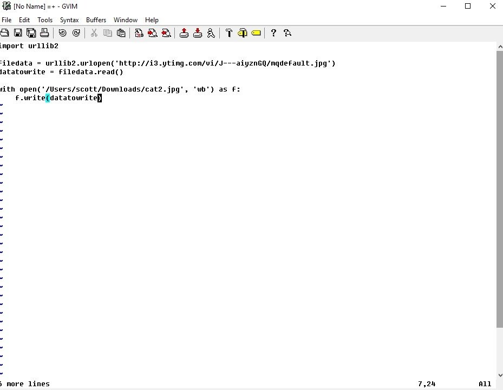Maximize the GVIM window
This screenshot has width=503, height=390.
[468, 6]
